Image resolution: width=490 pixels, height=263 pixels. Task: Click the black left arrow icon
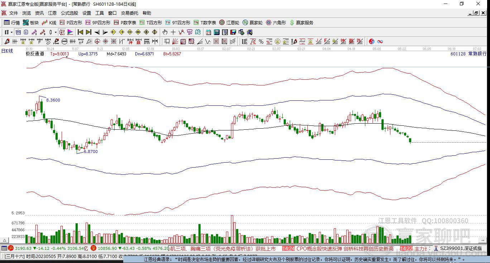pyautogui.click(x=97, y=32)
